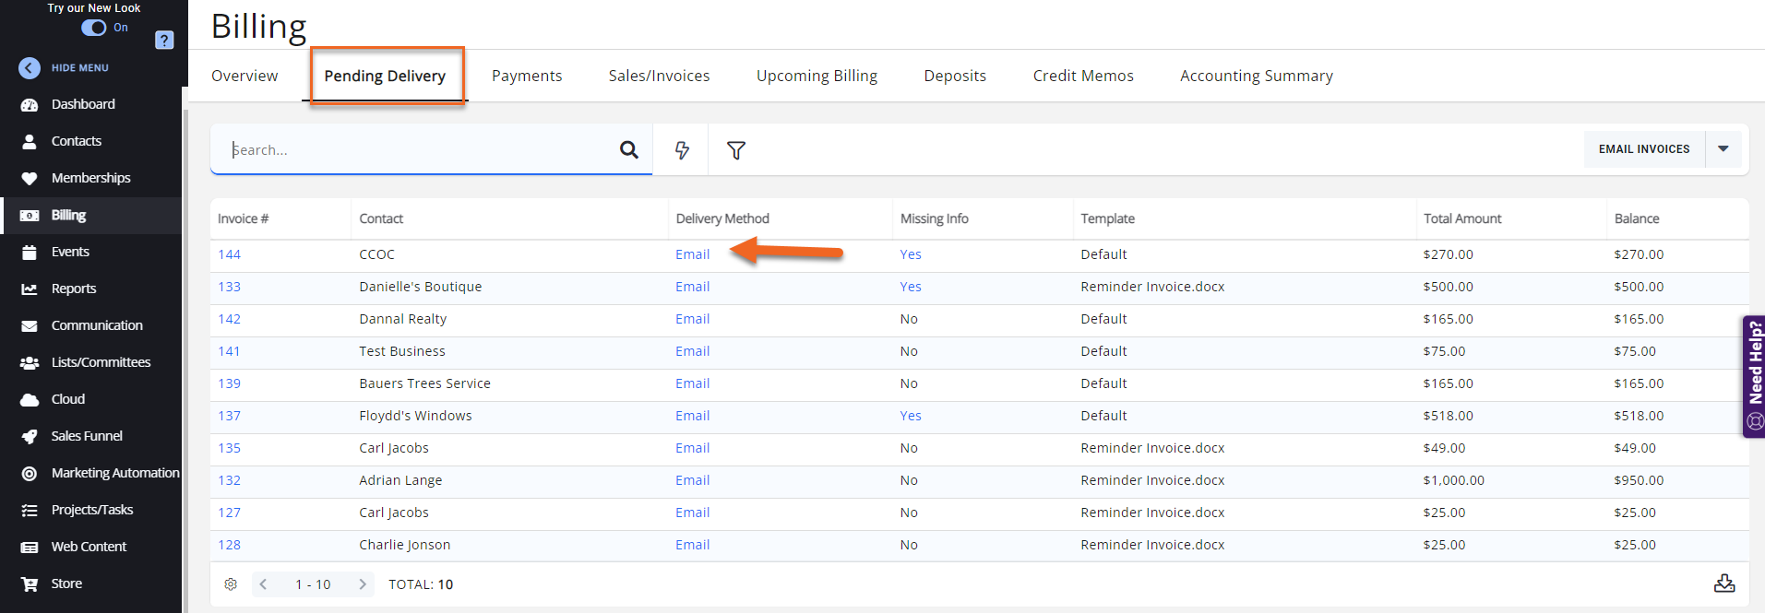The height and width of the screenshot is (613, 1765).
Task: Click the help question mark icon
Action: [x=164, y=41]
